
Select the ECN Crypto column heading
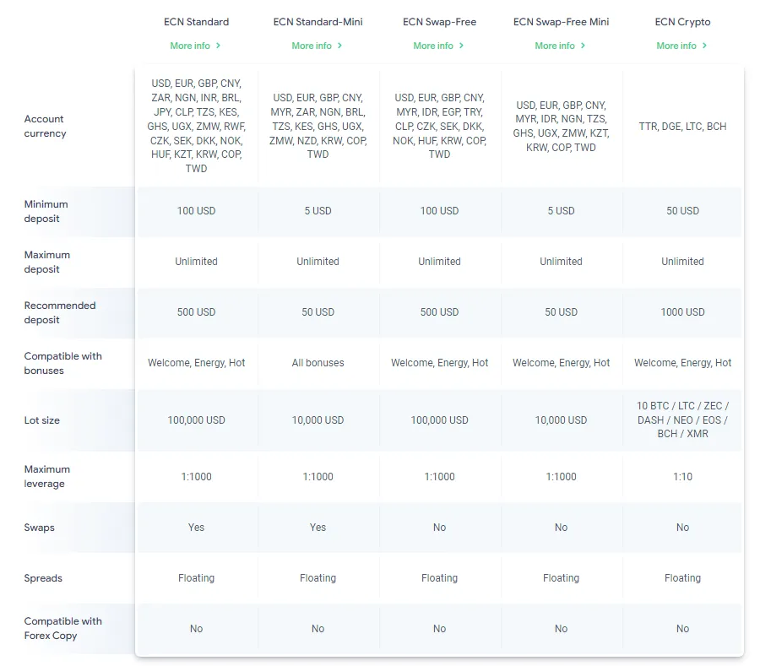pyautogui.click(x=682, y=22)
